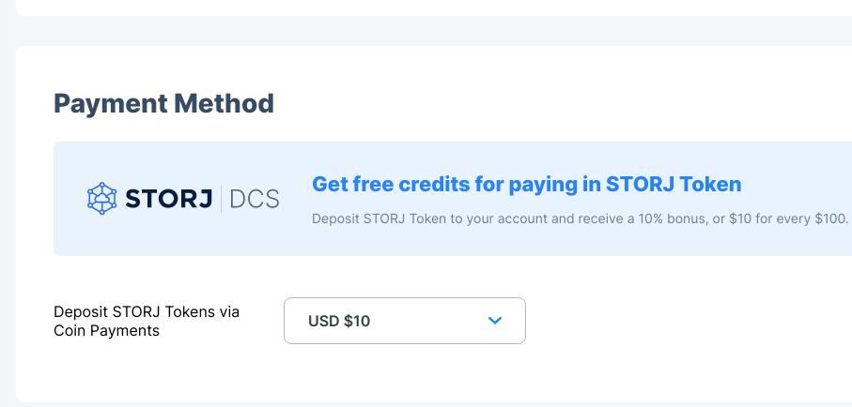Click the "Get free credits" blue headline
The width and height of the screenshot is (852, 407).
393,184
